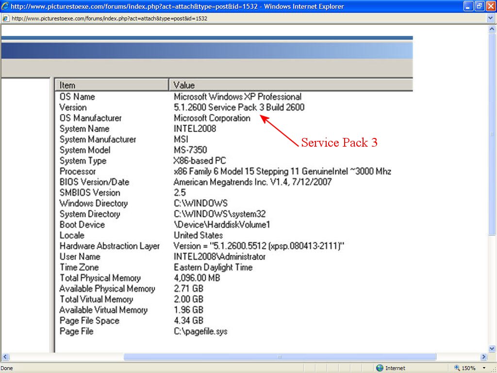Click the \Device\HarddiskVolume1 value
The image size is (497, 373).
click(222, 224)
